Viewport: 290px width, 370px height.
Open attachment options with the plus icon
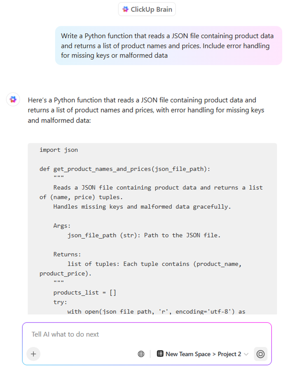33,354
